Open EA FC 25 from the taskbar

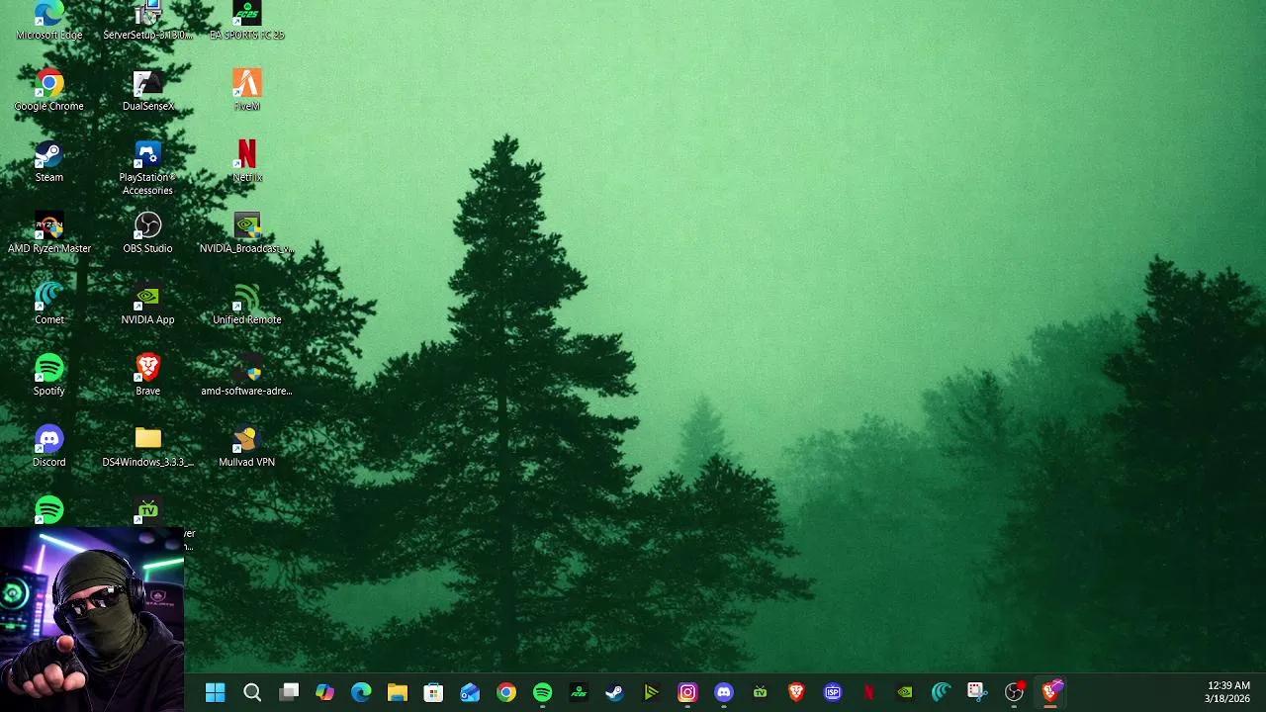pyautogui.click(x=579, y=692)
